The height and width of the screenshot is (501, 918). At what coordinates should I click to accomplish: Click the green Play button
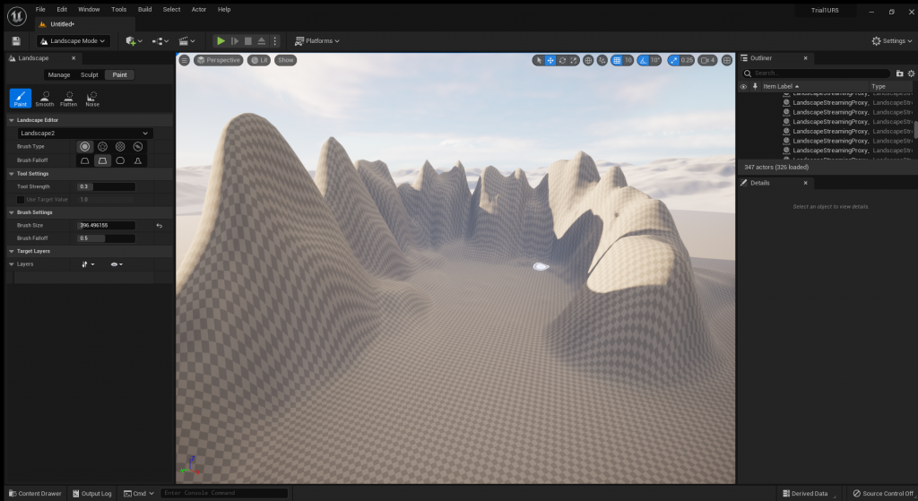tap(221, 41)
